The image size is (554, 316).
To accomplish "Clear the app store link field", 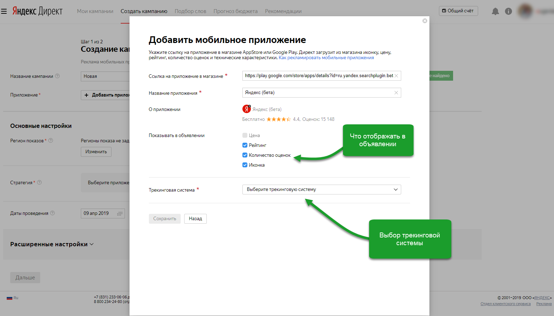I will 396,76.
